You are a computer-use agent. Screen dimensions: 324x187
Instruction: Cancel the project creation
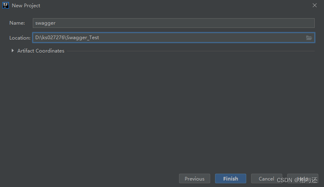[x=266, y=179]
